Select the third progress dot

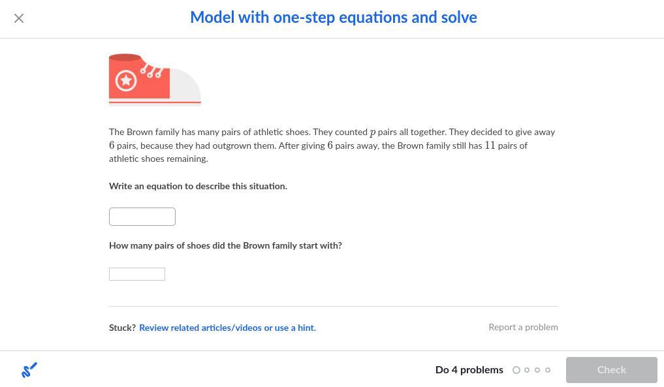click(537, 370)
